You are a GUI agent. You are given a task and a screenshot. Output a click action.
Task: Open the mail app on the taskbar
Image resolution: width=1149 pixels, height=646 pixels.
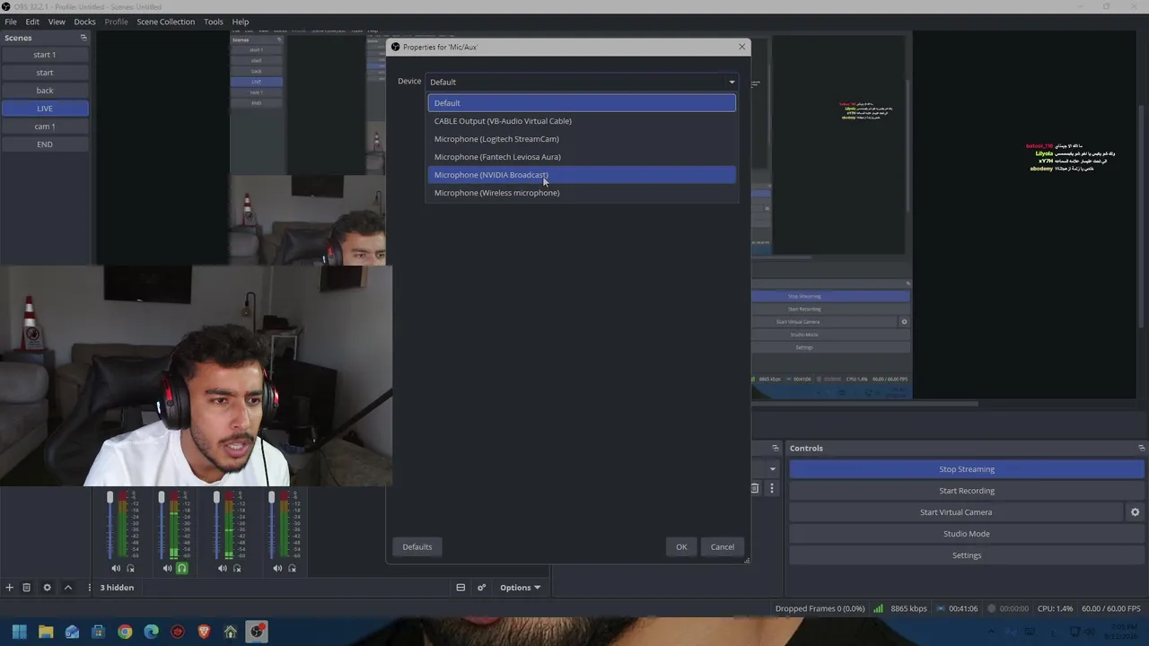click(72, 632)
